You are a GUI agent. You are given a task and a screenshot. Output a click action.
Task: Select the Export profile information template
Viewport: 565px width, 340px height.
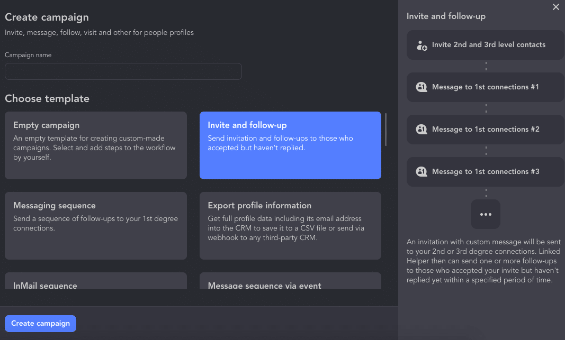(290, 226)
